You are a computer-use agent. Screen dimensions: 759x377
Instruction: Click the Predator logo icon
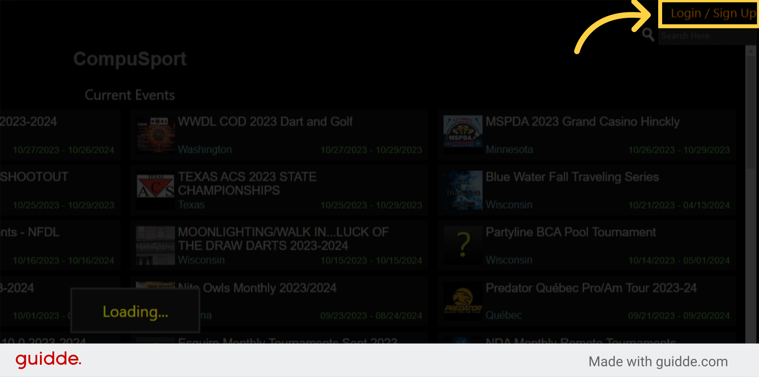(463, 301)
